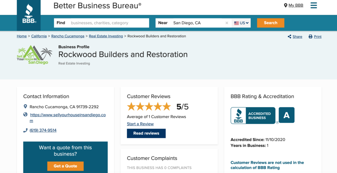
Task: Open the California breadcrumb link
Action: pos(39,36)
